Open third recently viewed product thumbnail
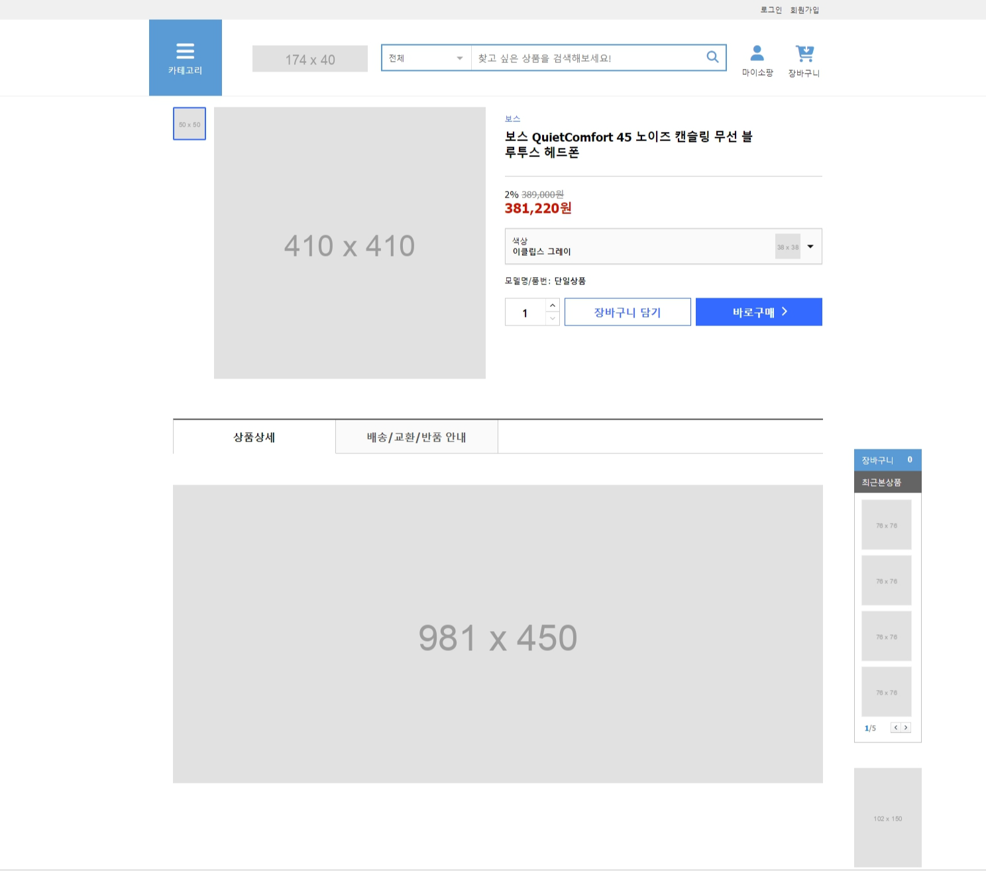 pyautogui.click(x=887, y=636)
